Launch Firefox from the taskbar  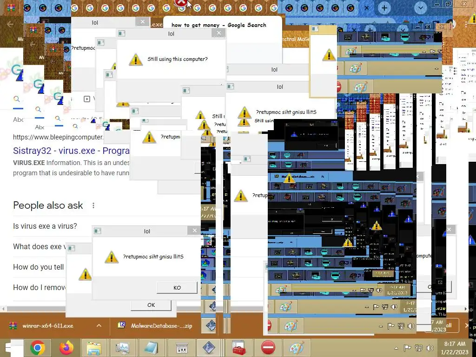66,348
